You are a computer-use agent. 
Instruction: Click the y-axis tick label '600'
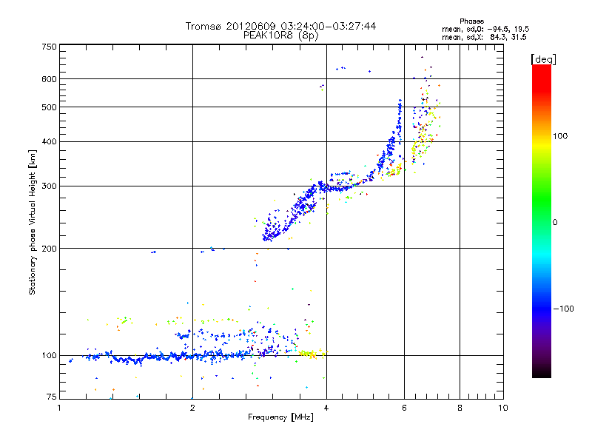[x=49, y=79]
